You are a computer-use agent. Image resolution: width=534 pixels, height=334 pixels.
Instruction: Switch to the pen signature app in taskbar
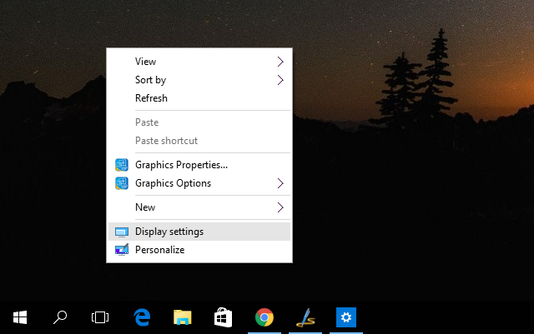pos(305,317)
